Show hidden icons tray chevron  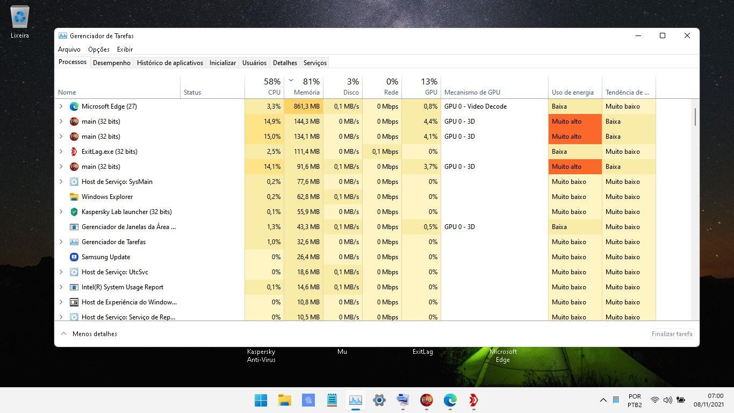tap(603, 400)
